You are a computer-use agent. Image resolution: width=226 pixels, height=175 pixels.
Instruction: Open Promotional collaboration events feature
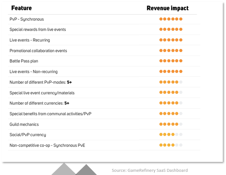[x=38, y=51]
